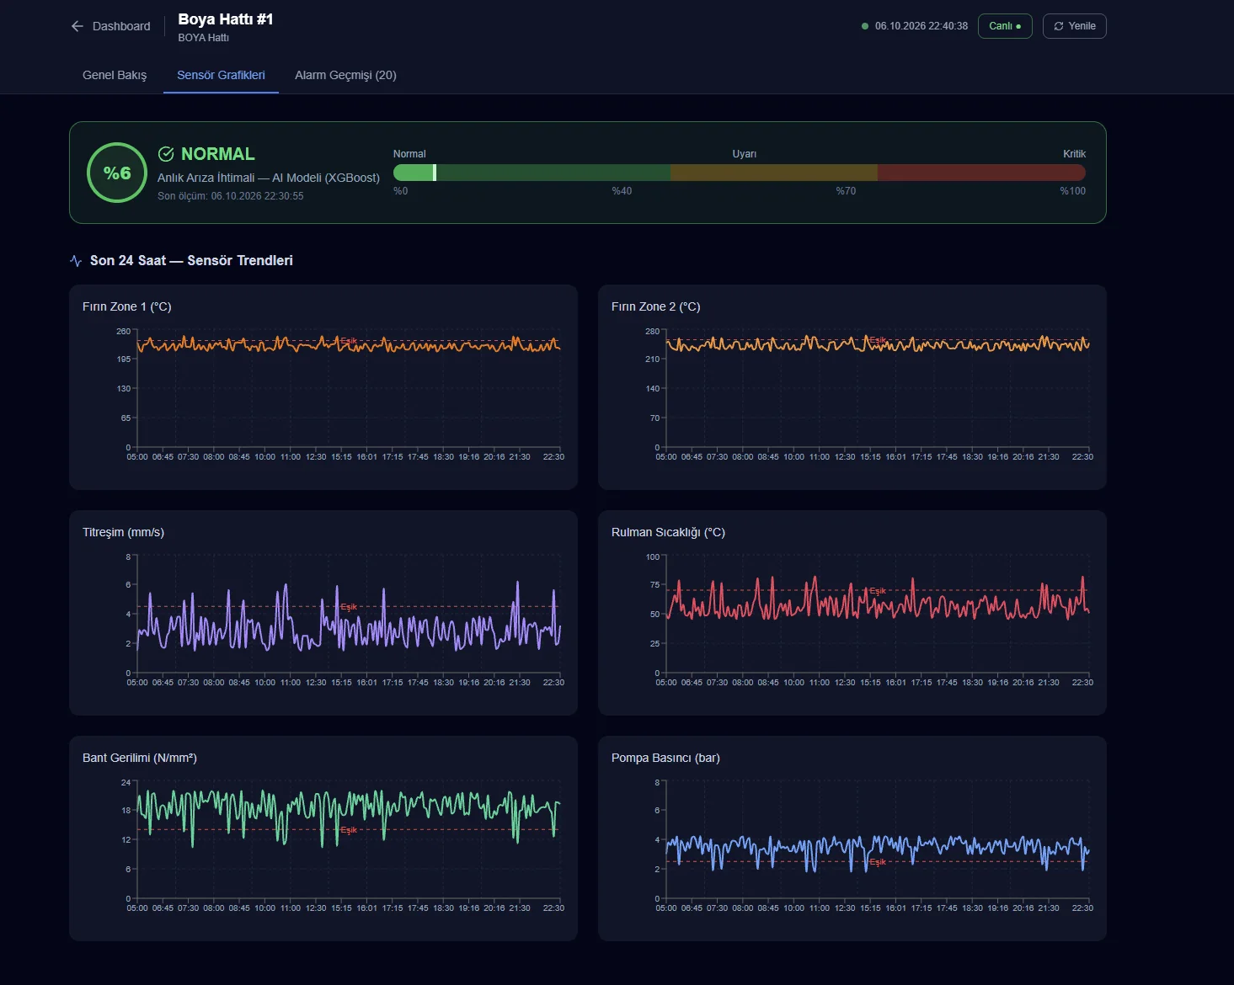Click the Fırın Zone 1 (°C) chart title
Image resolution: width=1234 pixels, height=985 pixels.
pos(127,306)
